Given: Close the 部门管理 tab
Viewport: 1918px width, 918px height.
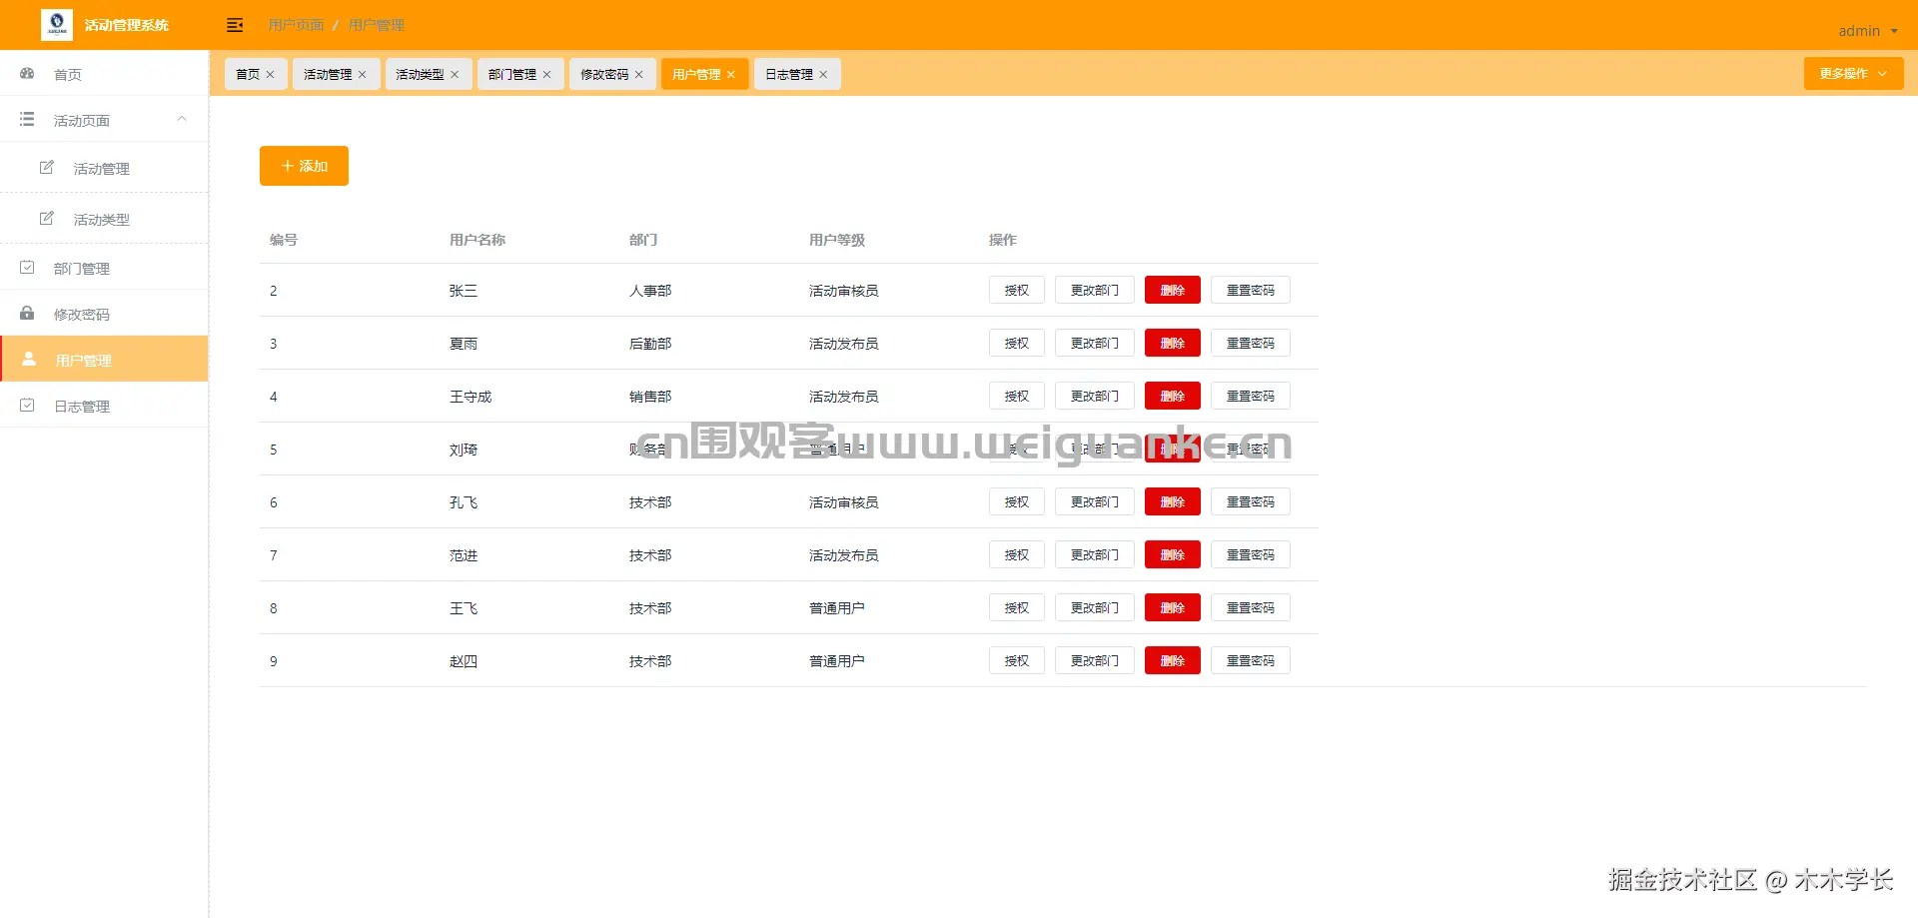Looking at the screenshot, I should click(546, 75).
